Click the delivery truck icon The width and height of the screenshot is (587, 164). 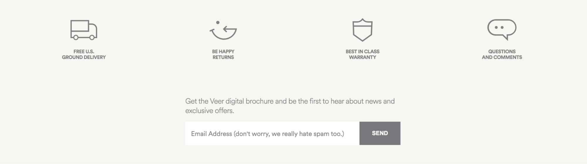point(84,30)
